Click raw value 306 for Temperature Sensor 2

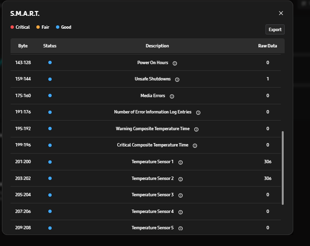[268, 179]
